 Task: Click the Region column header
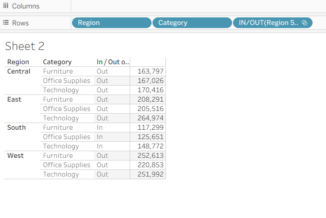tap(18, 62)
